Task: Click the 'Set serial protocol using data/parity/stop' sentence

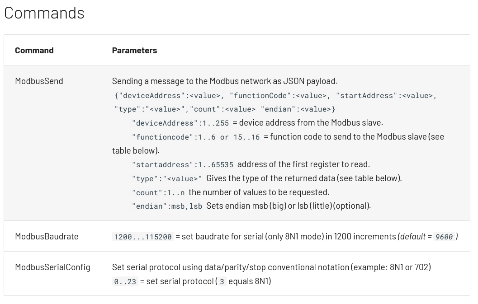Action: click(271, 267)
